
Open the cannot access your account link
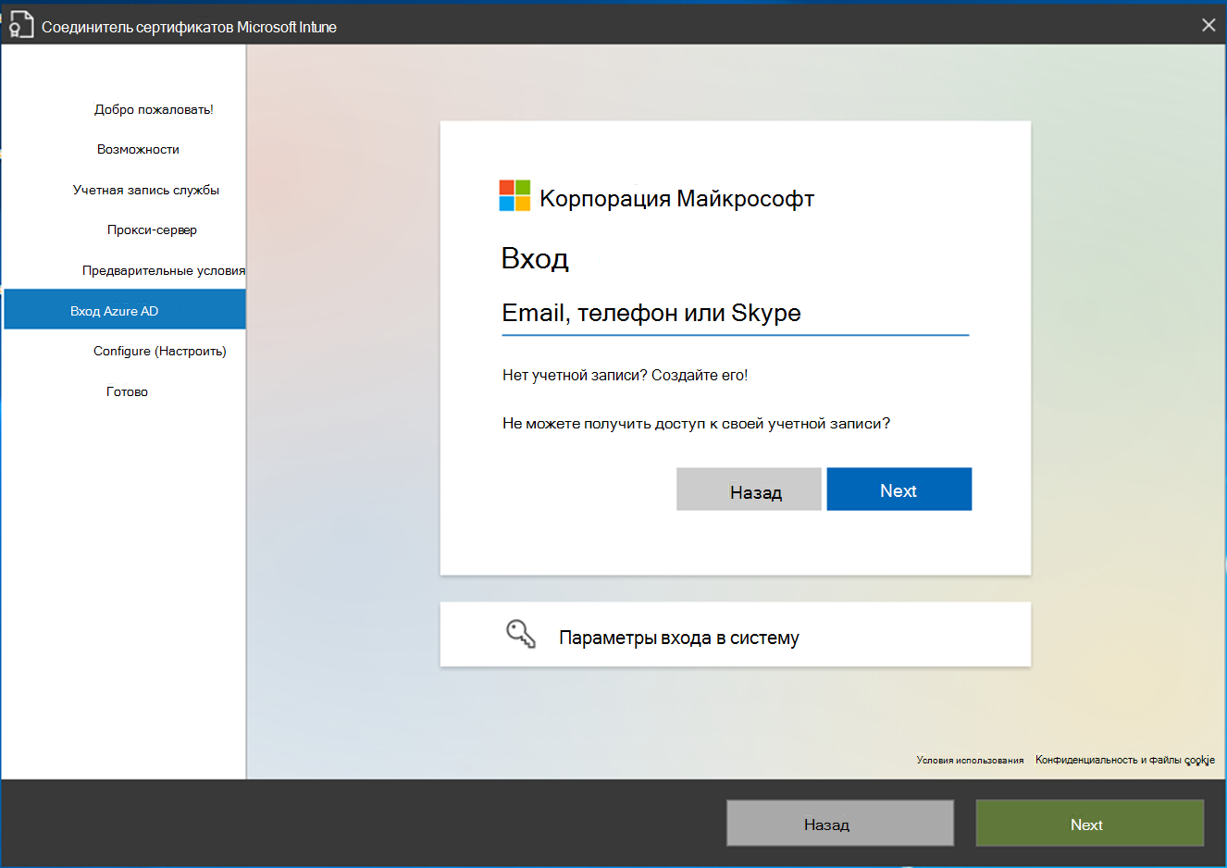click(696, 423)
